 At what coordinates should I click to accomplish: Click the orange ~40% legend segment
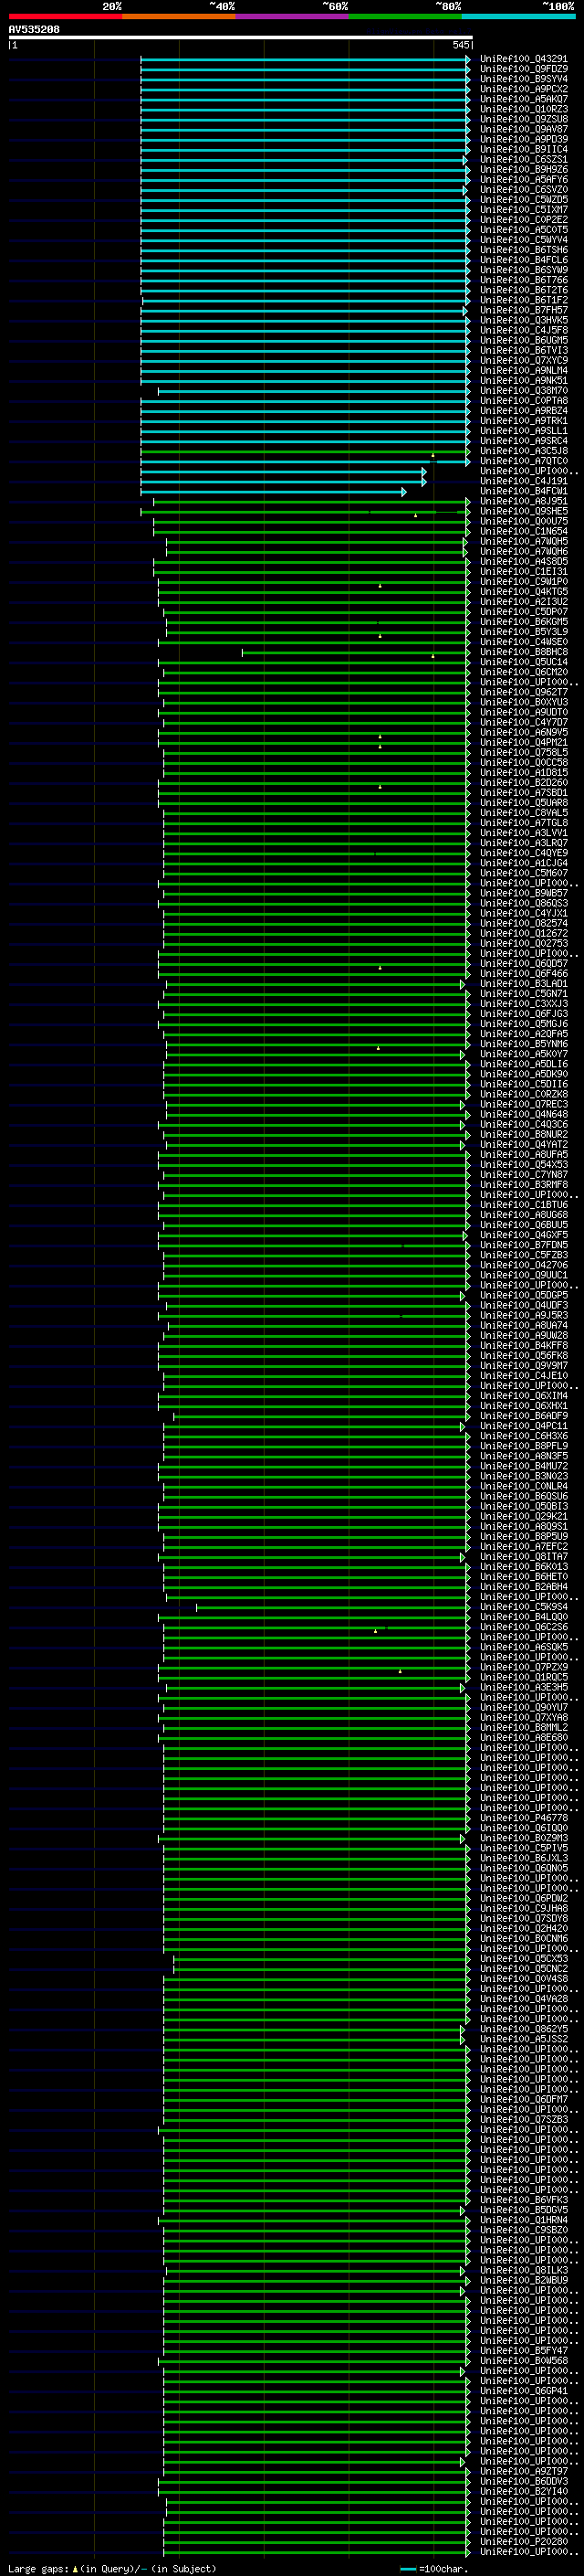click(x=179, y=16)
